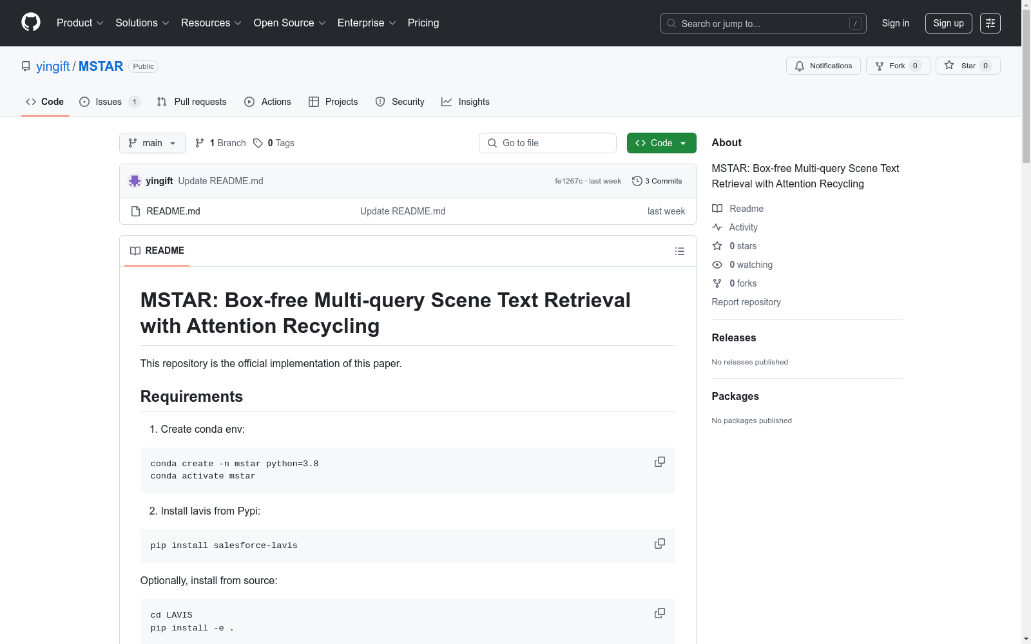Click the star icon beside 0 stars
Image resolution: width=1031 pixels, height=644 pixels.
(717, 246)
